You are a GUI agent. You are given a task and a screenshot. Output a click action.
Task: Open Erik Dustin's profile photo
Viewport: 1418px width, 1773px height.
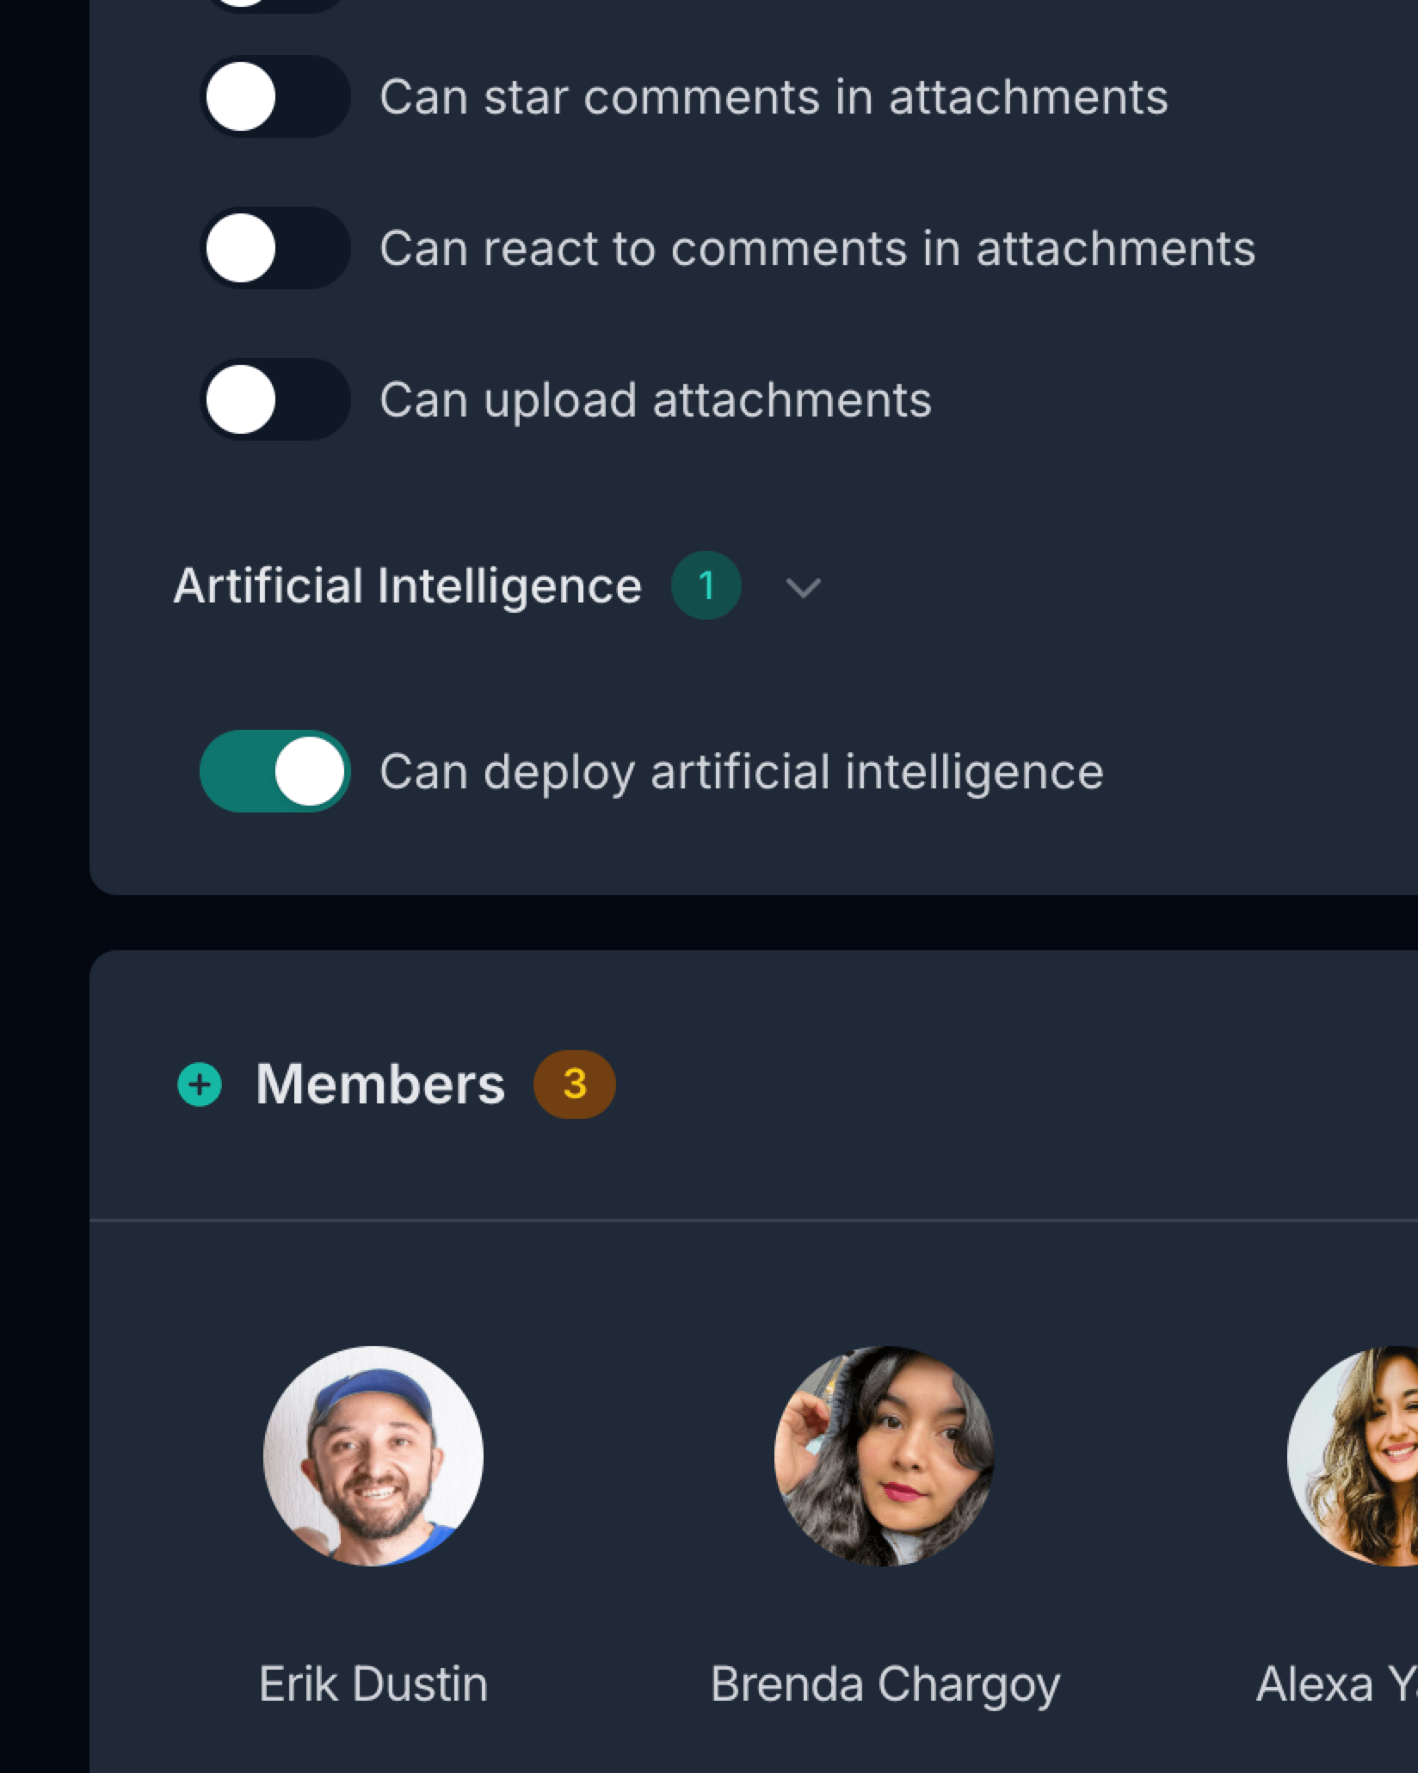point(373,1455)
